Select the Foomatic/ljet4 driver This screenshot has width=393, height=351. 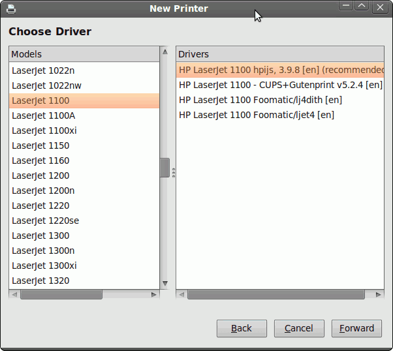280,115
